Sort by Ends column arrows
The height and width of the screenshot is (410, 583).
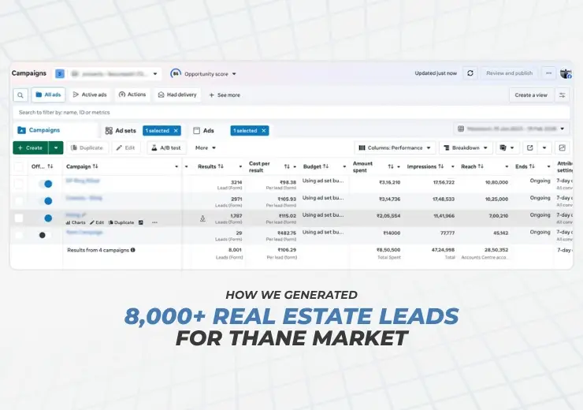tap(532, 166)
